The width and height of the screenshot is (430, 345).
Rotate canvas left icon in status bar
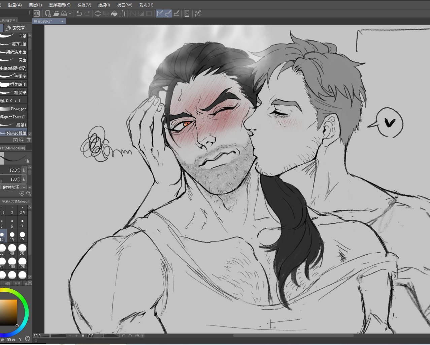[x=124, y=336]
